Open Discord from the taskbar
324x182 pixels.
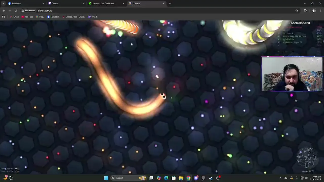coord(196,178)
